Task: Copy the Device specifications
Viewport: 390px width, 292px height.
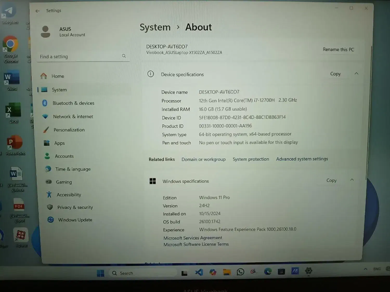Action: [x=335, y=74]
